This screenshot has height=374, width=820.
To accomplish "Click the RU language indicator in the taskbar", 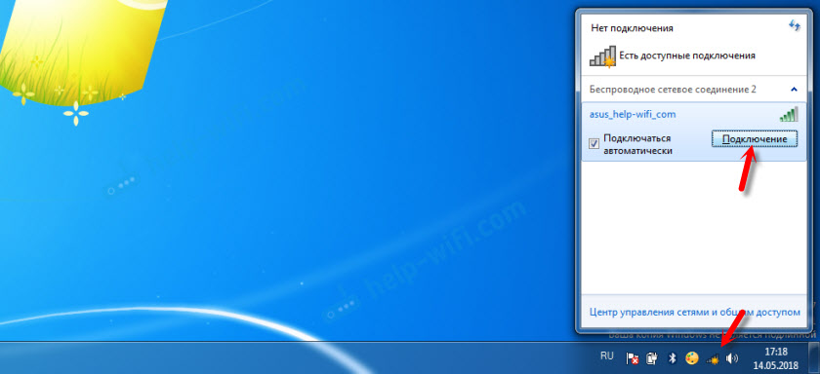I will click(x=606, y=355).
